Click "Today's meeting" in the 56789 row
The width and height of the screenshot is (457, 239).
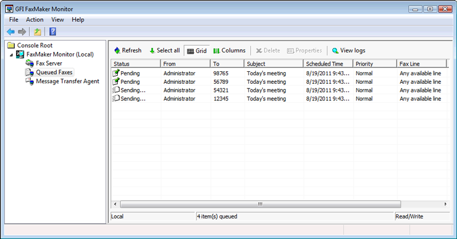pos(266,82)
